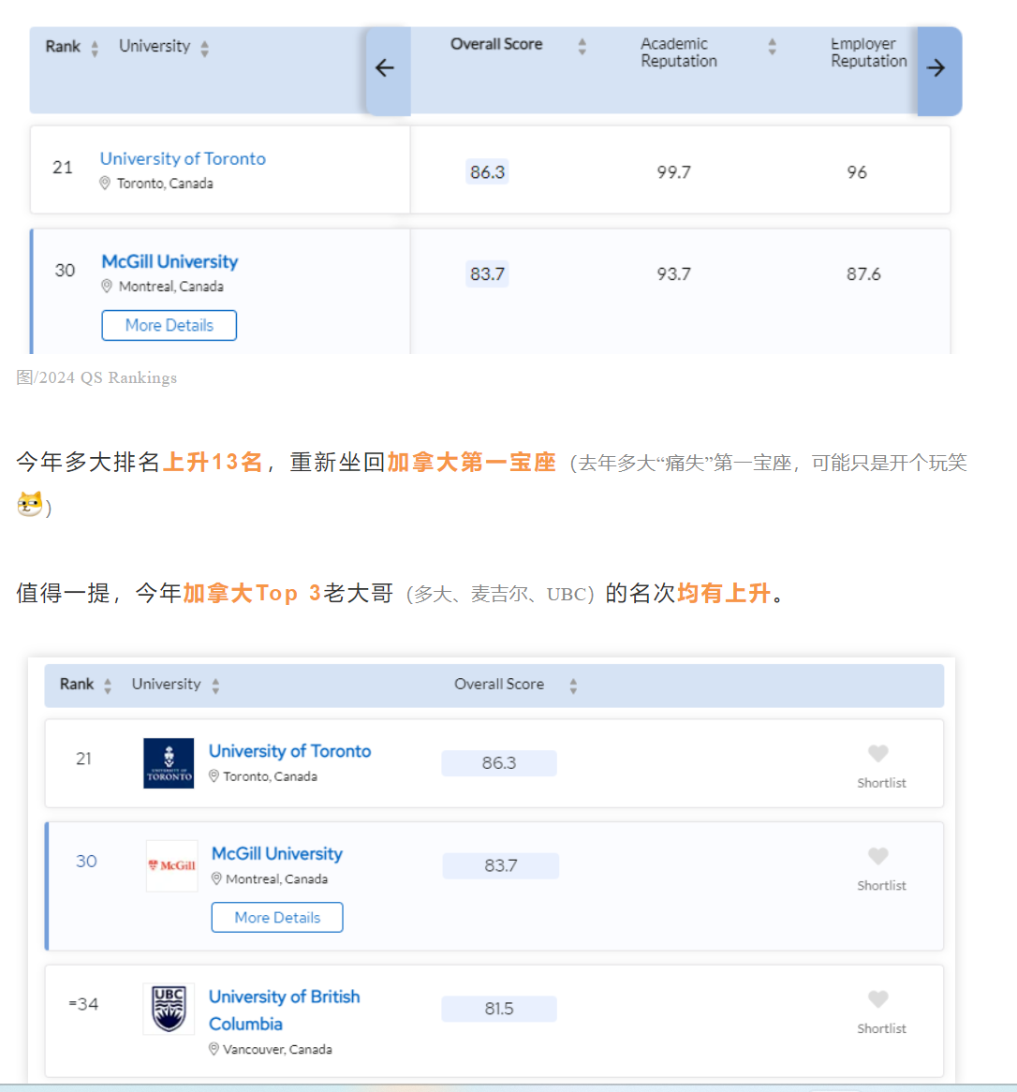Click the orange text 加拿大Top 3
Viewport: 1017px width, 1092px height.
coord(252,593)
